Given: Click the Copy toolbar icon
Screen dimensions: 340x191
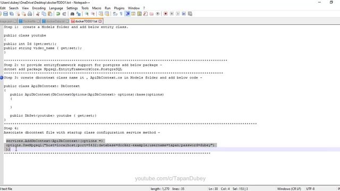Looking at the screenshot, I should click(x=44, y=14).
